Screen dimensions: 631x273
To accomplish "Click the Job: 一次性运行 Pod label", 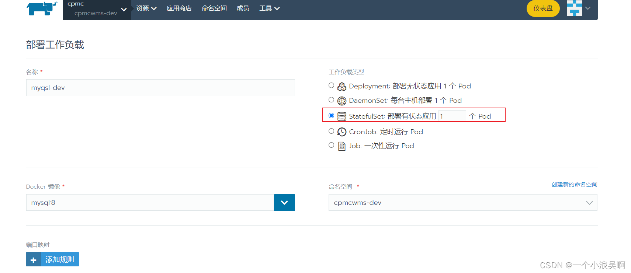I will pos(381,146).
